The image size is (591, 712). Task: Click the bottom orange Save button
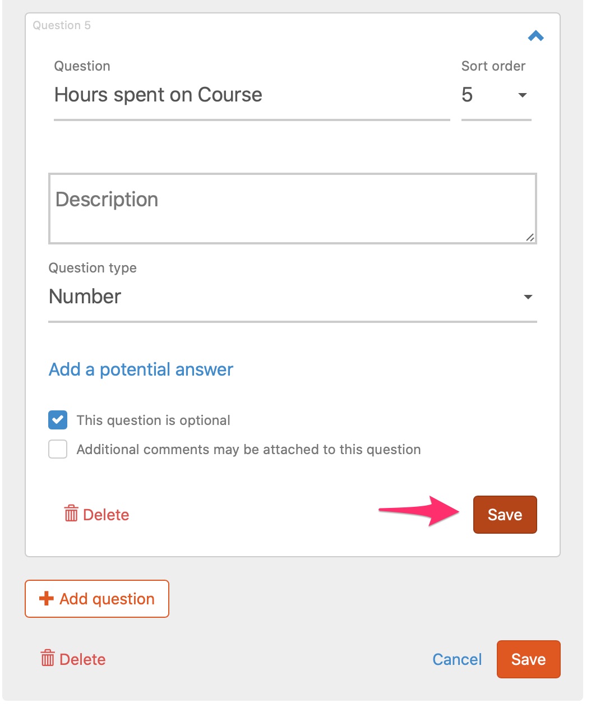click(x=528, y=659)
